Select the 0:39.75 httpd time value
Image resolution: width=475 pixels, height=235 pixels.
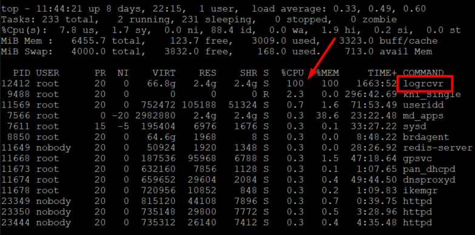pyautogui.click(x=377, y=202)
